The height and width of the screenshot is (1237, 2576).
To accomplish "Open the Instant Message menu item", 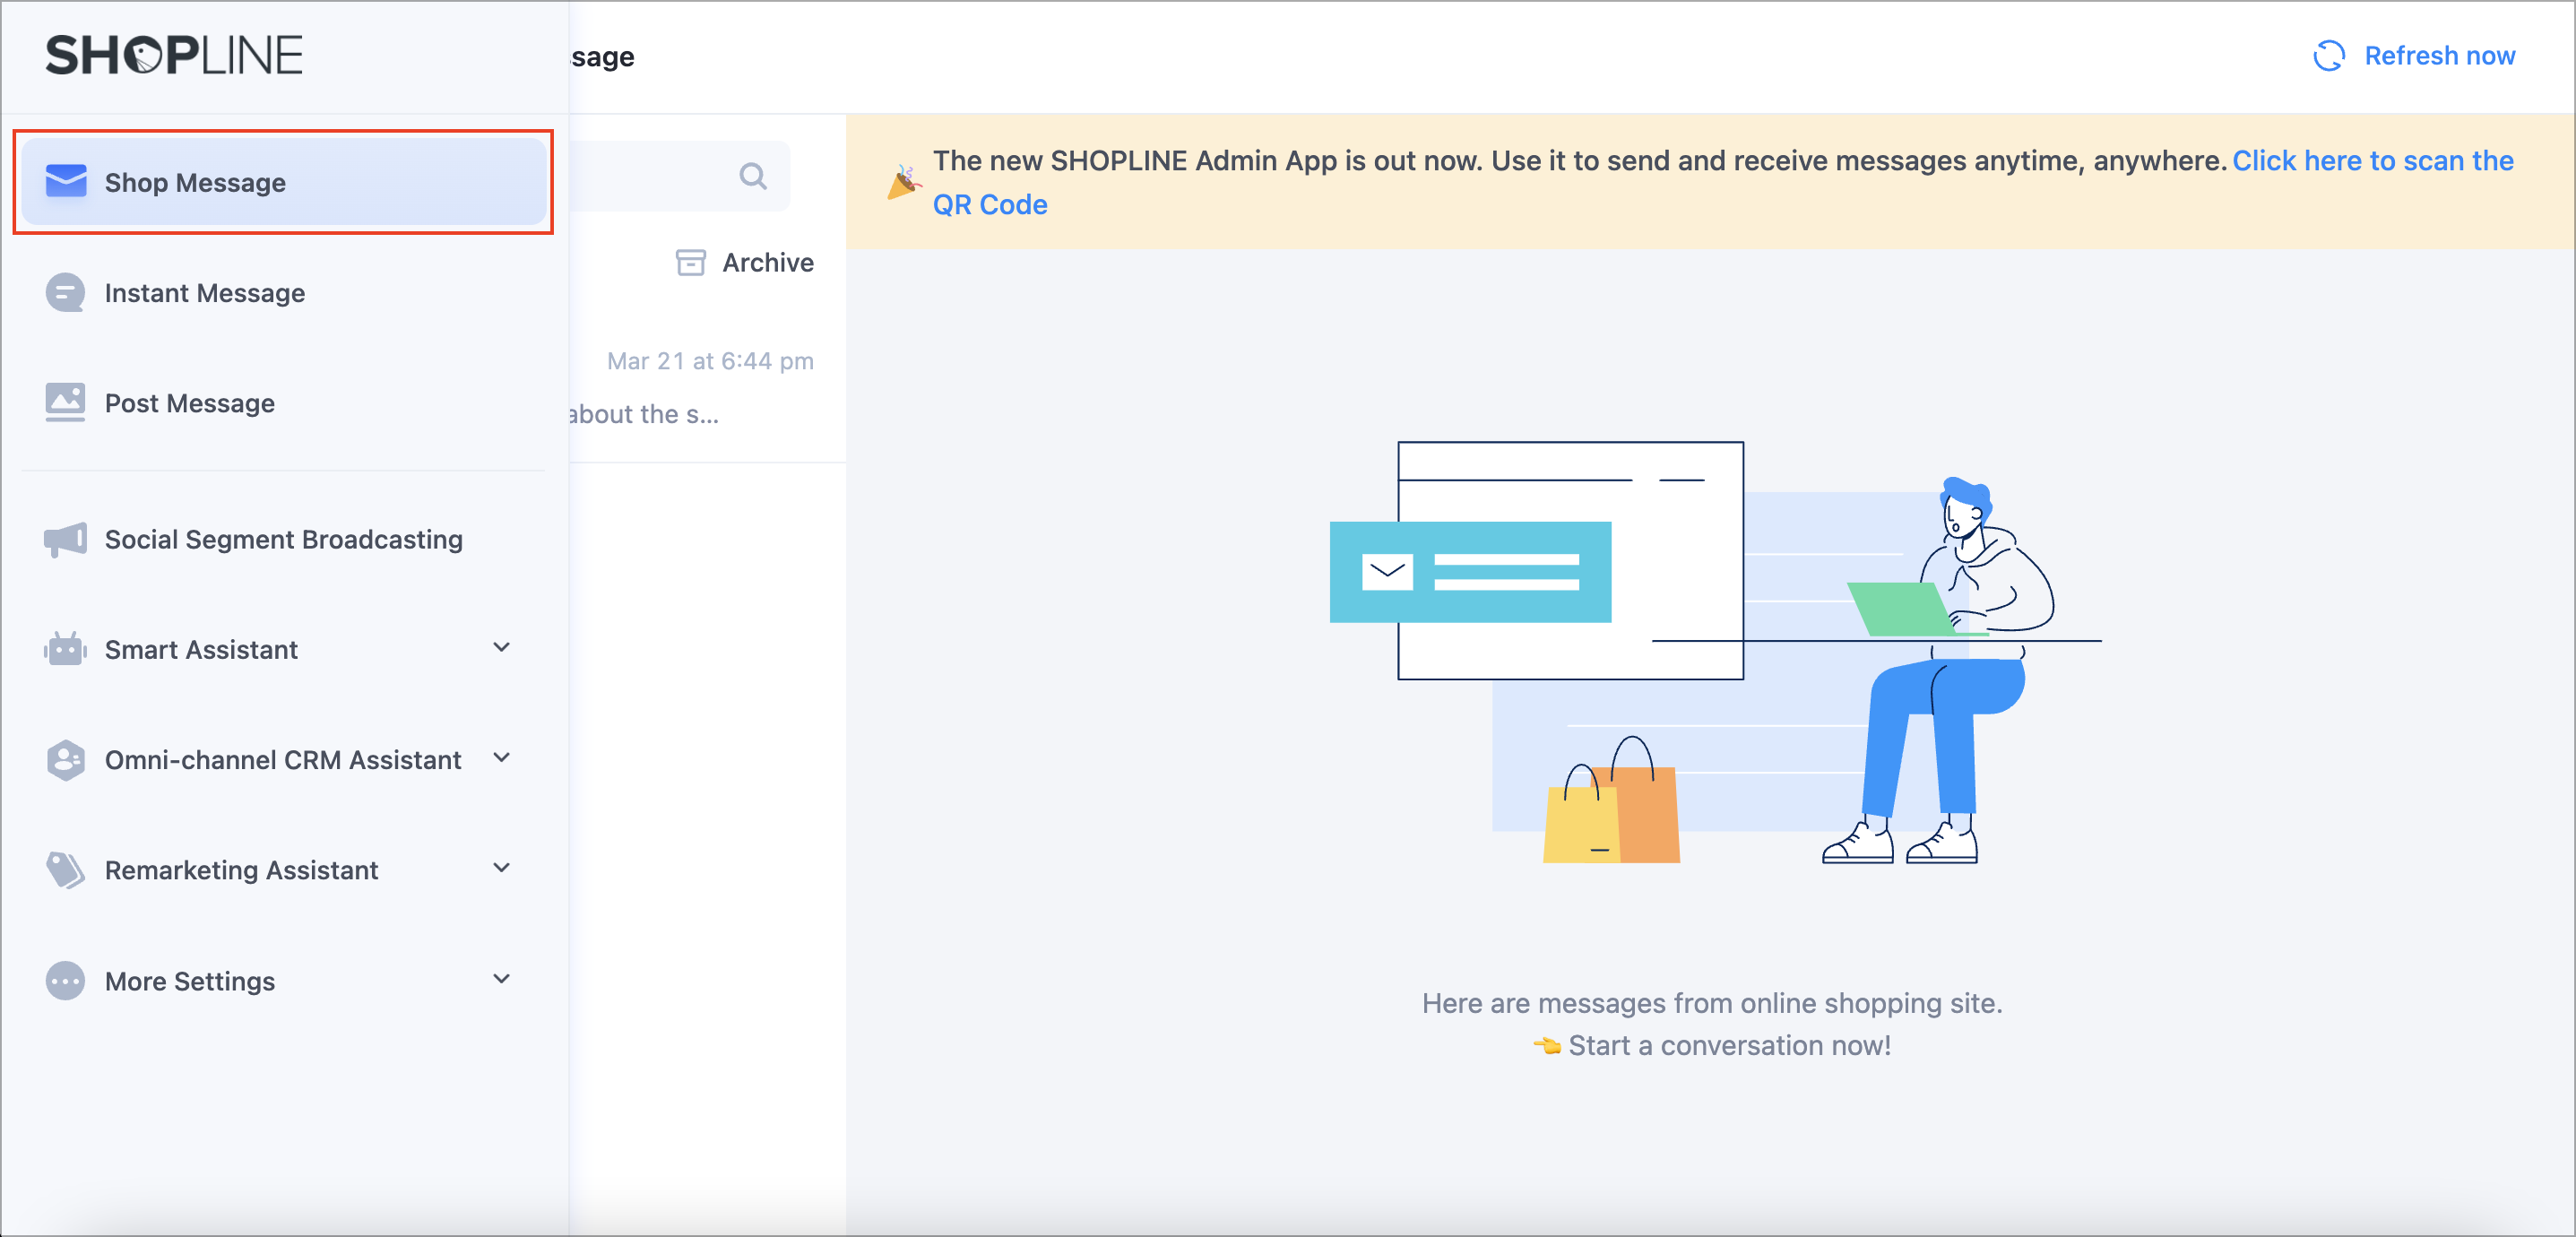I will (205, 292).
